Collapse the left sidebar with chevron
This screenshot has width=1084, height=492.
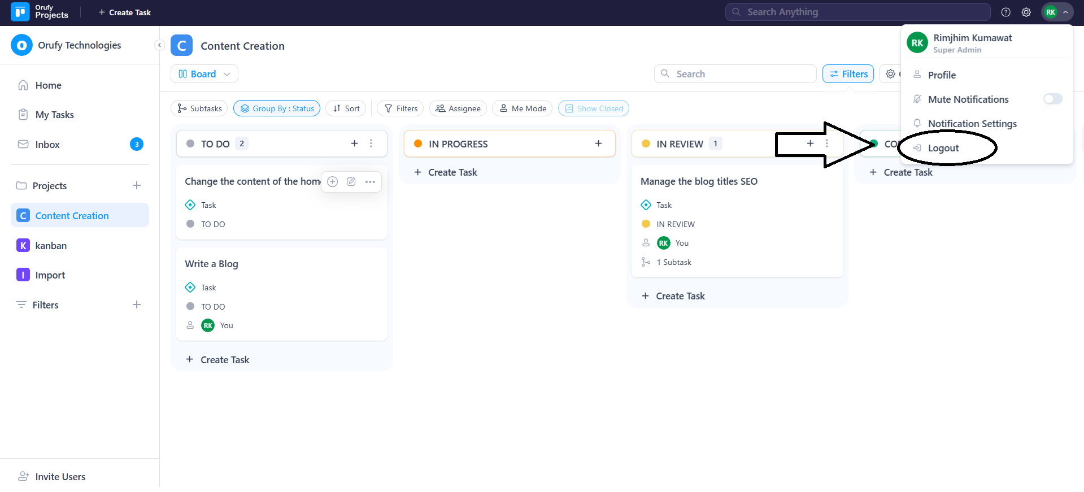159,45
